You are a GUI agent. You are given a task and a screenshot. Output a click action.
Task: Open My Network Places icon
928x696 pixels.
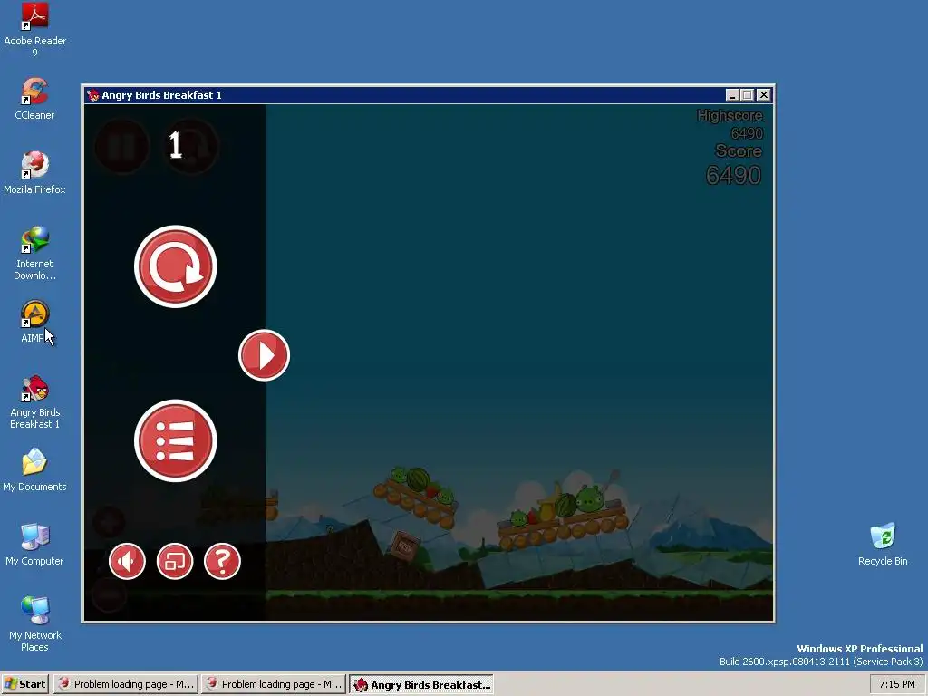[x=34, y=624]
